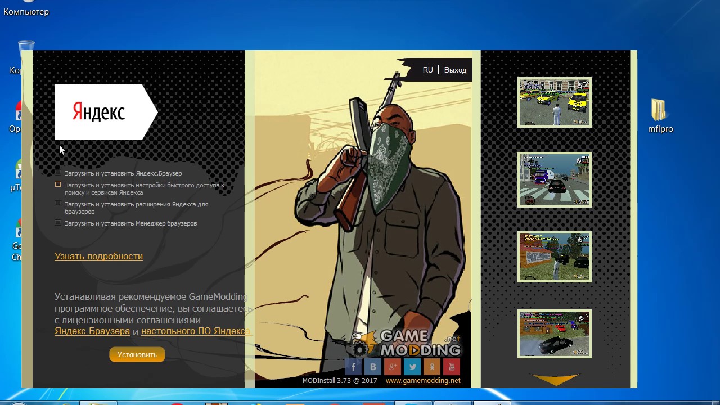
Task: Open настольного ПО Яндекса license link
Action: tap(196, 331)
